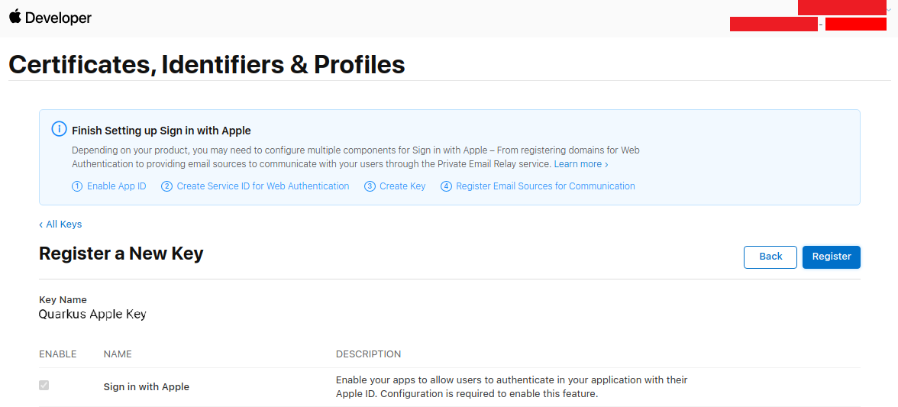Toggle the Sign in with Apple checkbox
The height and width of the screenshot is (407, 898).
pos(44,386)
